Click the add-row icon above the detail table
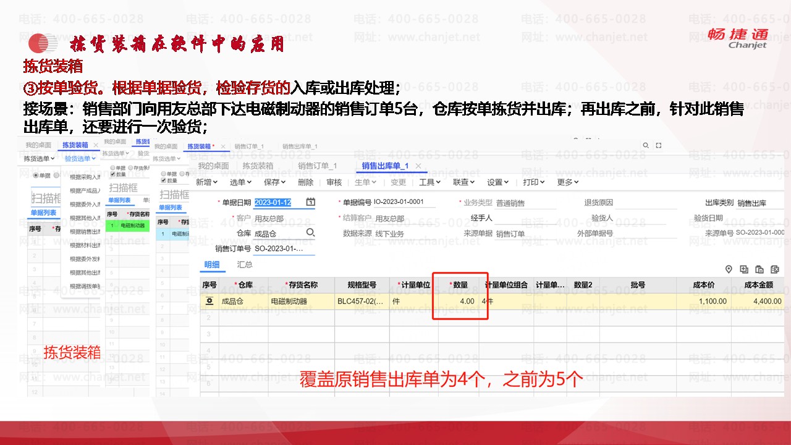The width and height of the screenshot is (791, 445). (x=744, y=269)
